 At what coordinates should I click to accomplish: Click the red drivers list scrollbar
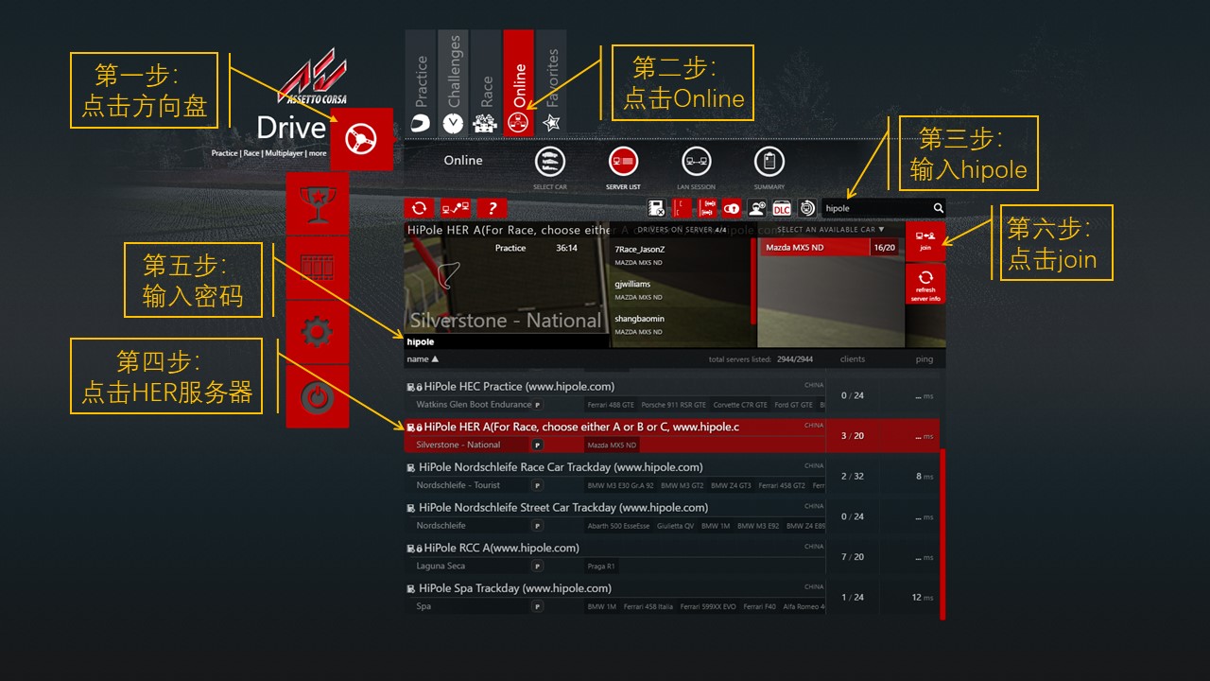coord(753,282)
